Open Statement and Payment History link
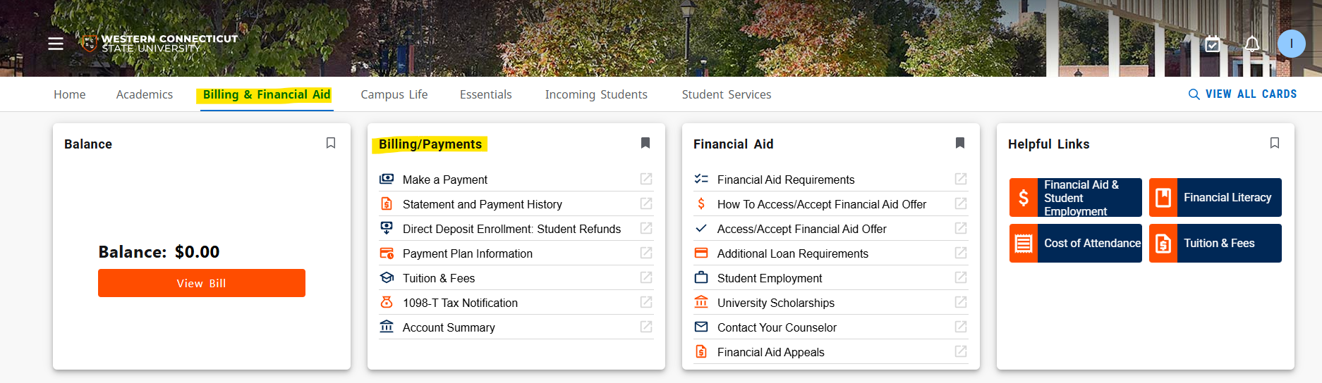The height and width of the screenshot is (383, 1322). [482, 204]
